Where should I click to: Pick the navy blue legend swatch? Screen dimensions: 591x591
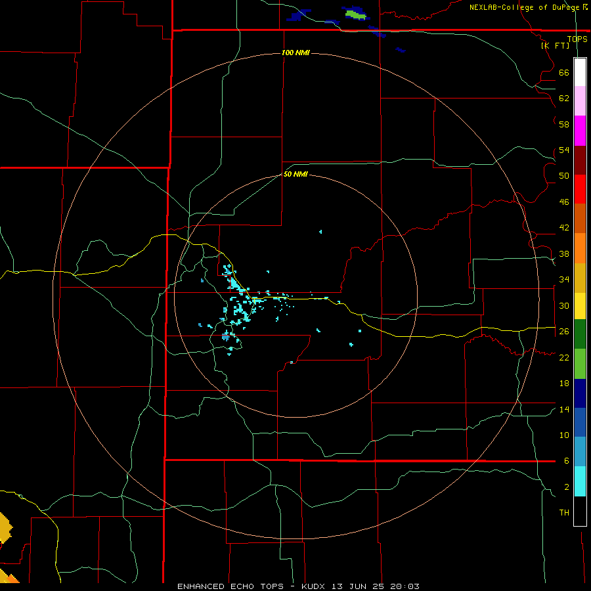580,393
